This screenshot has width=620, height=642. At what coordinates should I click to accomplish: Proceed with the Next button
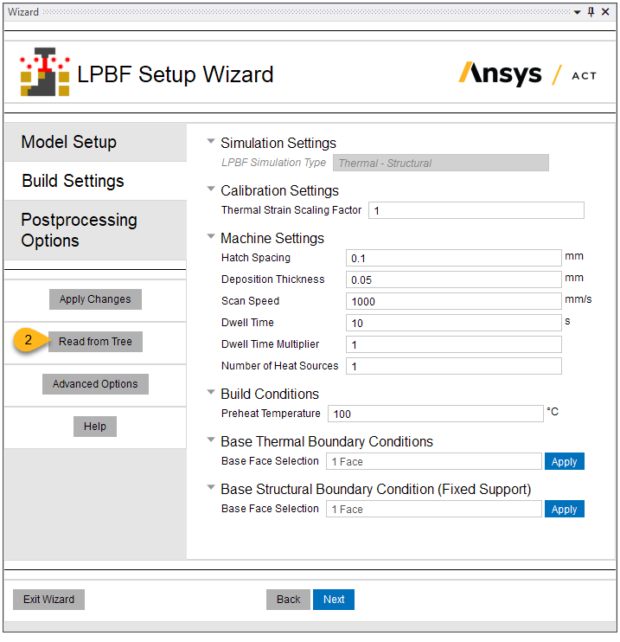334,600
